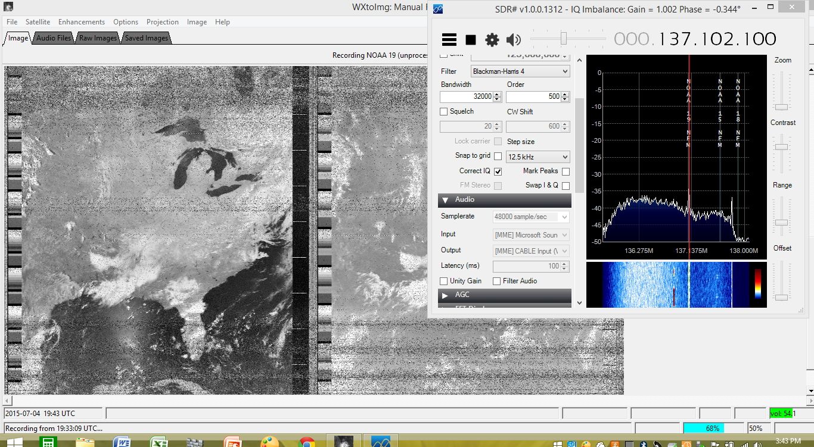Select the Image tab in WXtoImg
The width and height of the screenshot is (814, 447).
(18, 38)
